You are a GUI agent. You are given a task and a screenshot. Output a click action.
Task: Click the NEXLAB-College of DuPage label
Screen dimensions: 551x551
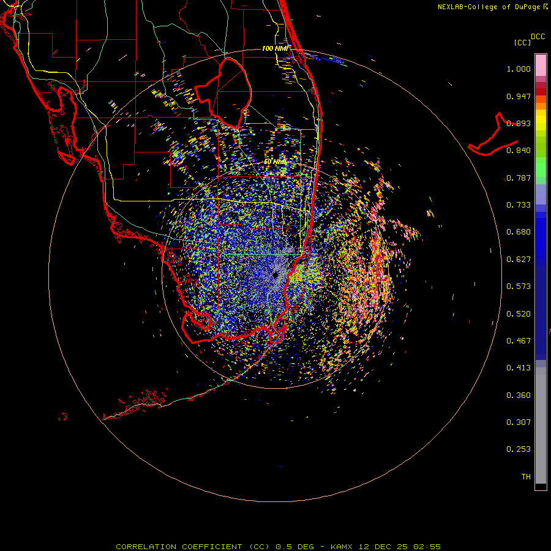pos(492,7)
